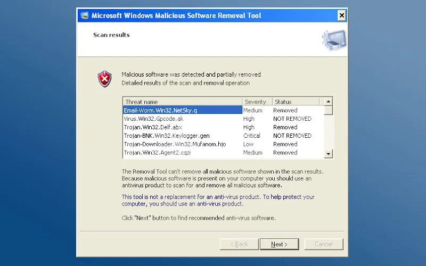Click the Next button
426x266 pixels.
point(279,244)
